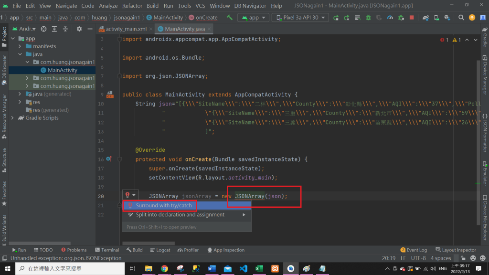Click the red error count indicator
Screen dimensions: 489x275
(x=444, y=40)
